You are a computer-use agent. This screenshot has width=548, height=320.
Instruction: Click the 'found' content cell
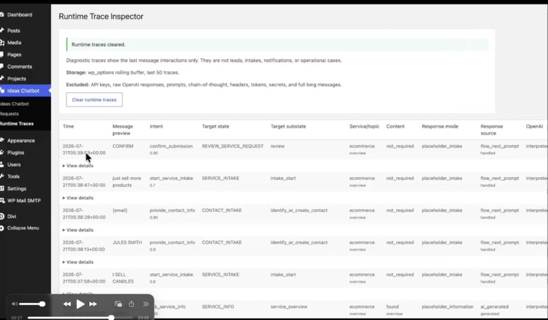click(x=392, y=306)
